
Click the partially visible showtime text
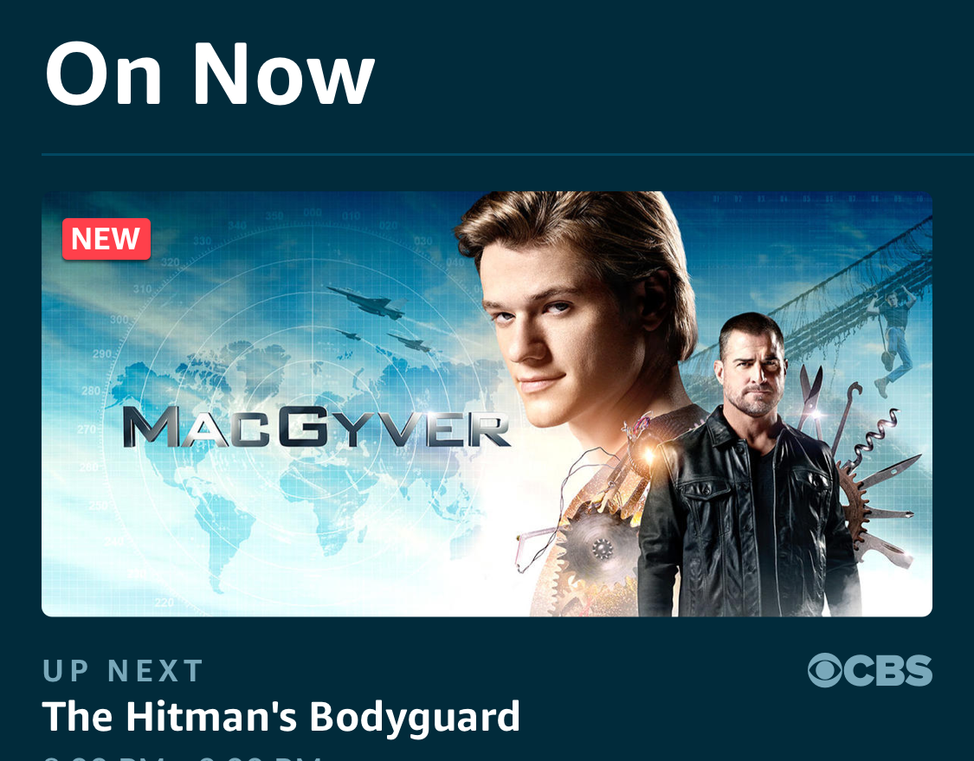coord(182,758)
